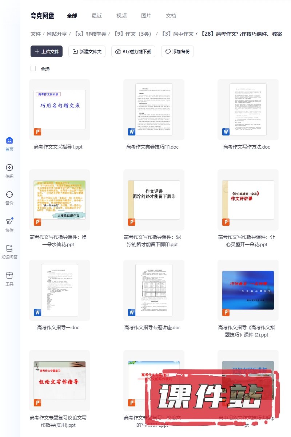Open the 知识问答 knowledge Q&A icon
Image resolution: width=291 pixels, height=437 pixels.
pos(9,248)
